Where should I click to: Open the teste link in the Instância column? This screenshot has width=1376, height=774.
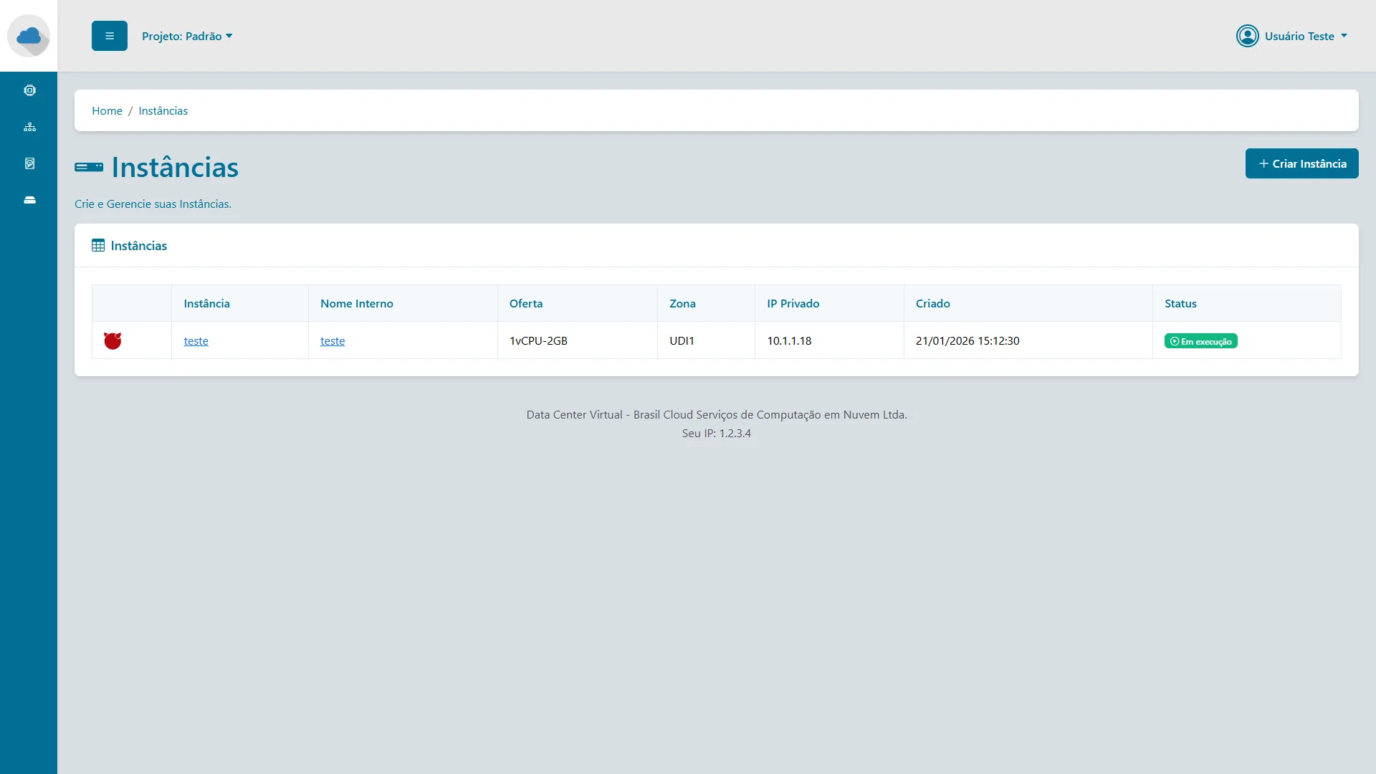[195, 340]
